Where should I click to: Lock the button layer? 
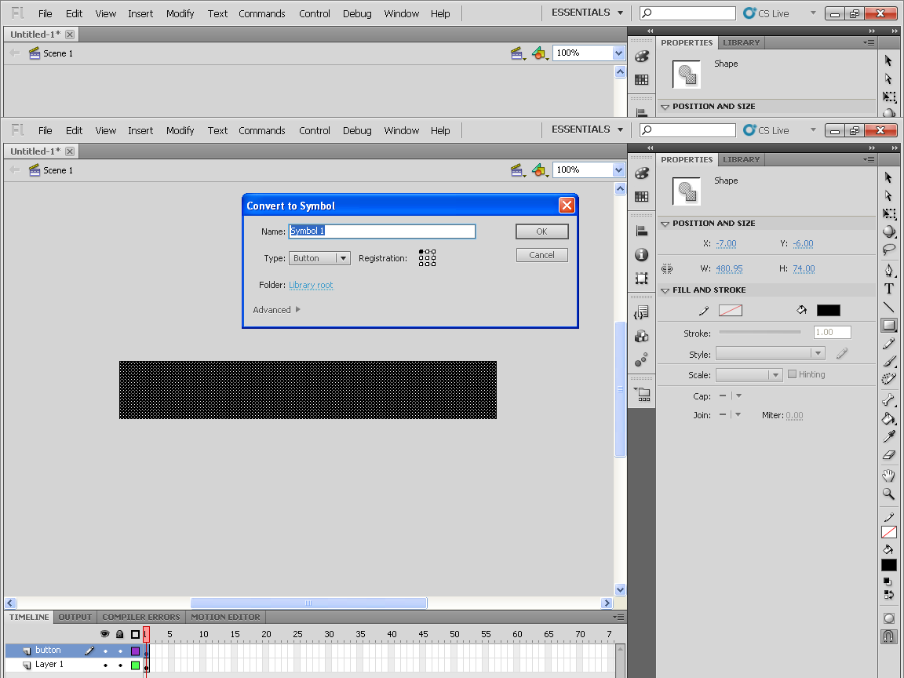[x=121, y=651]
